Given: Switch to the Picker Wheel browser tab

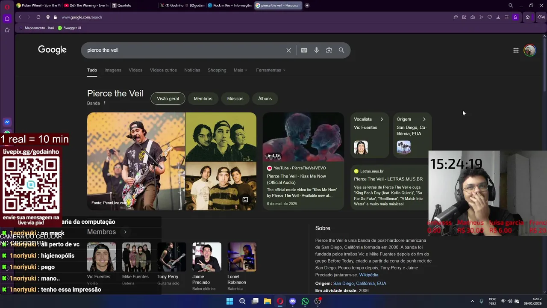Looking at the screenshot, I should tap(38, 6).
